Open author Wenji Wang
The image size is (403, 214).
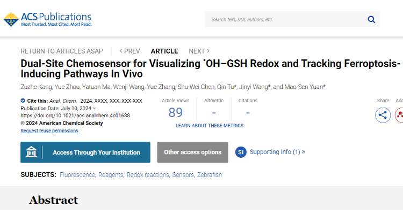[128, 87]
